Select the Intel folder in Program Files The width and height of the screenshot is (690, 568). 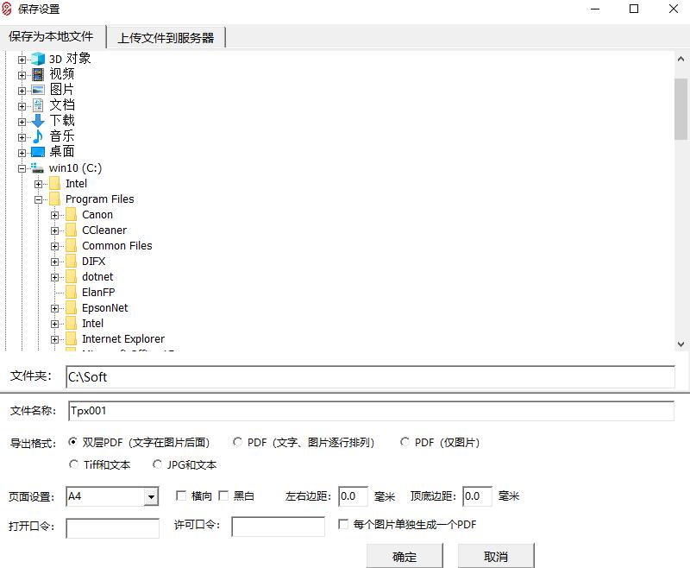click(92, 324)
